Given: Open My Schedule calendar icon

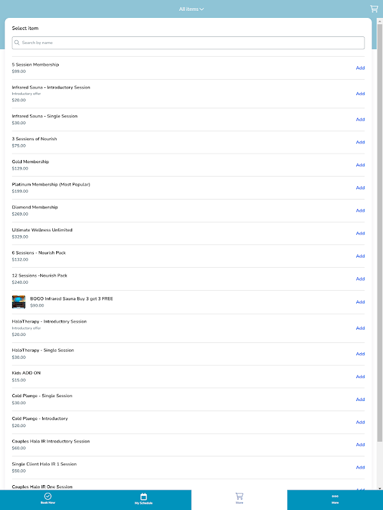Looking at the screenshot, I should pos(144,496).
